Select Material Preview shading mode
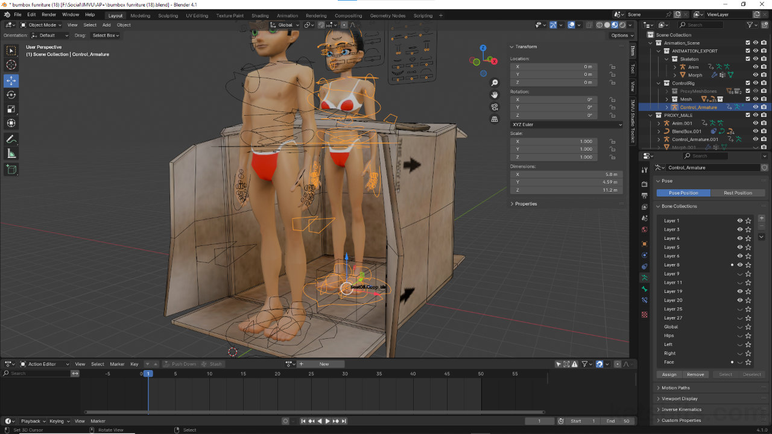Image resolution: width=772 pixels, height=434 pixels. (615, 25)
